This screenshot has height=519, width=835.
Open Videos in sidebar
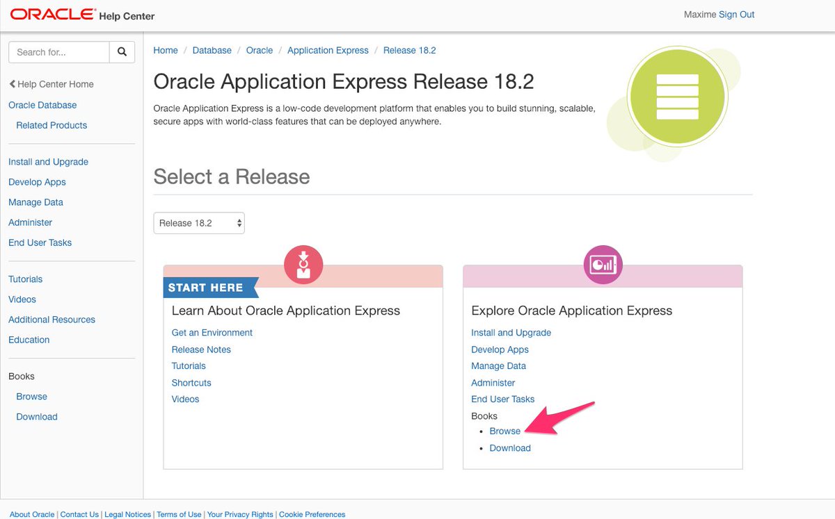tap(22, 299)
